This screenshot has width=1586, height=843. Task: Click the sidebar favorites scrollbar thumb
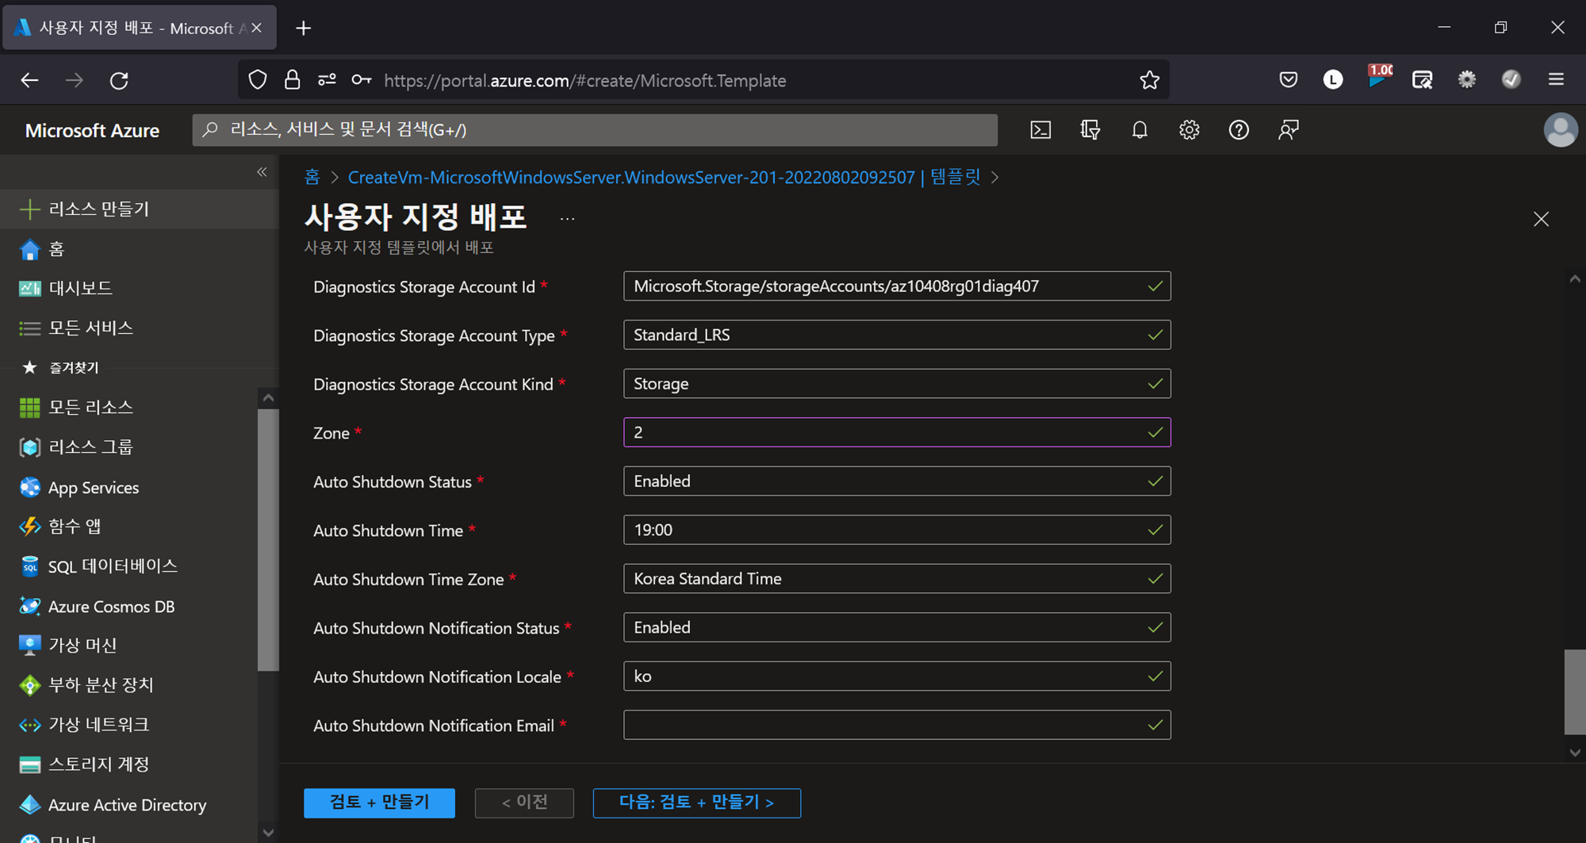coord(268,539)
